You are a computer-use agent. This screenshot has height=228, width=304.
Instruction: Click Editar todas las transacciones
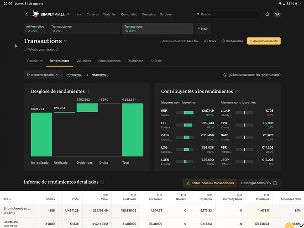pyautogui.click(x=210, y=183)
